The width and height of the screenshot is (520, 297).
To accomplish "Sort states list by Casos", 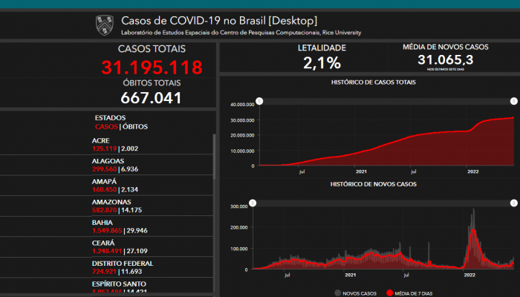I will pos(106,127).
